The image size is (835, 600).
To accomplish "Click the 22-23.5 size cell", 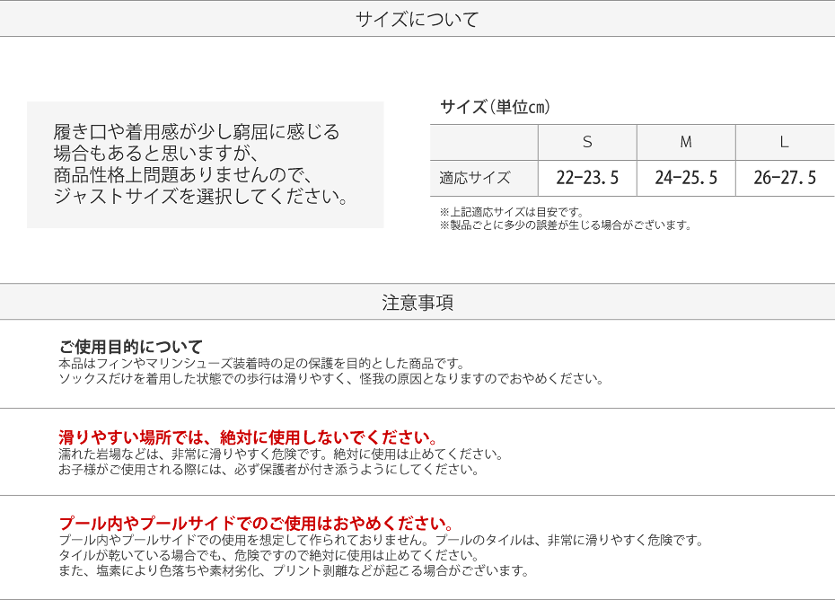I will (587, 178).
